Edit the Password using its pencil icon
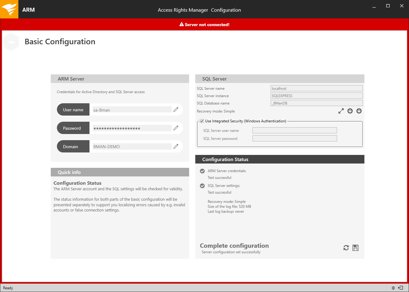The width and height of the screenshot is (409, 292). coord(176,128)
